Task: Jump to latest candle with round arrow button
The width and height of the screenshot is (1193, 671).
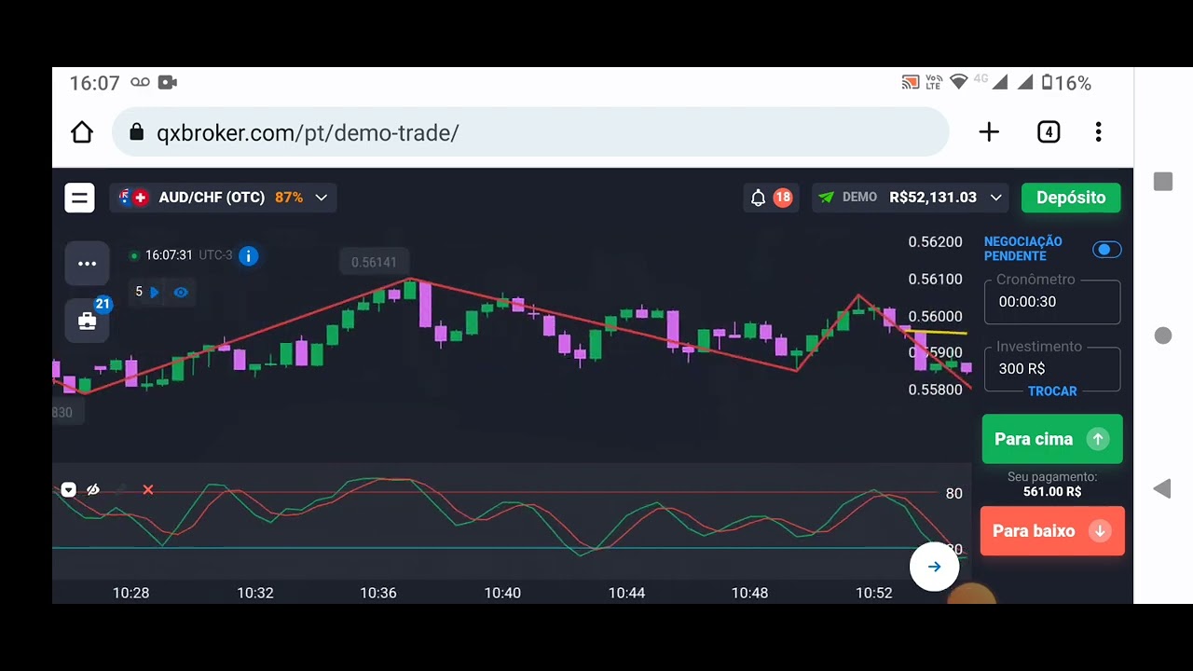Action: pos(934,567)
